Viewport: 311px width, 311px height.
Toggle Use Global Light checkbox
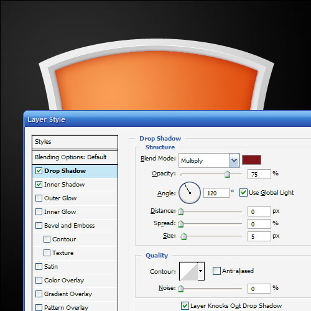(x=243, y=193)
